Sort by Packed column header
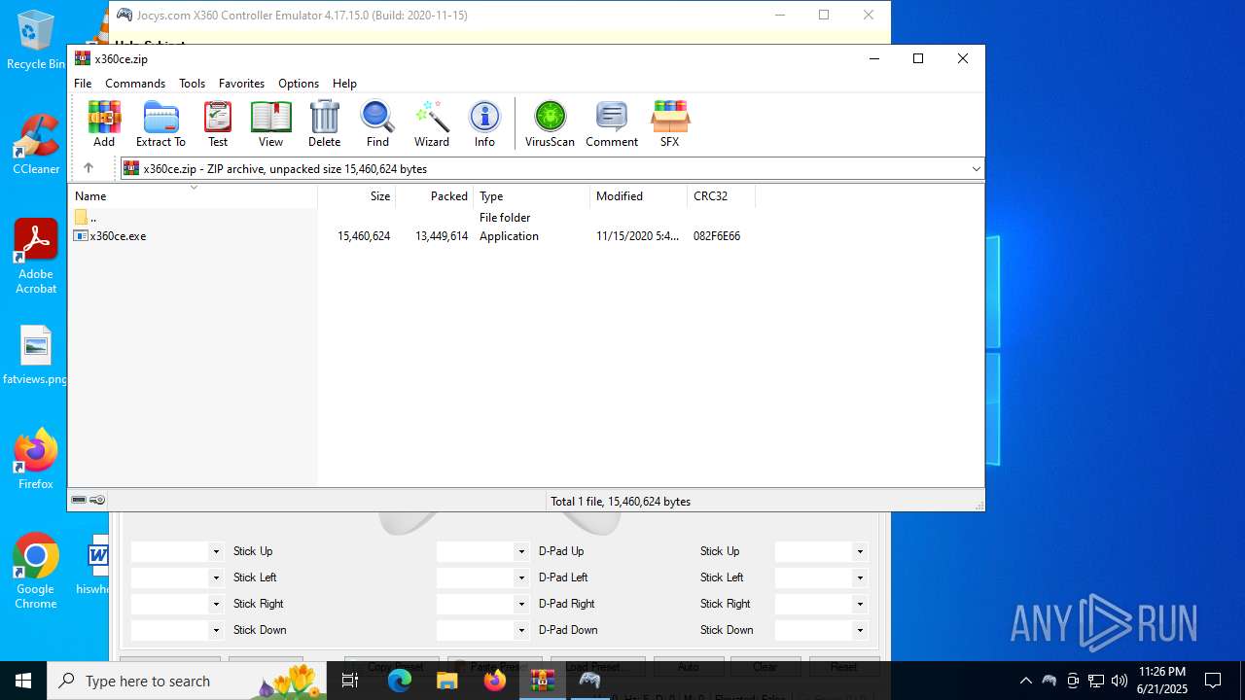 (435, 196)
